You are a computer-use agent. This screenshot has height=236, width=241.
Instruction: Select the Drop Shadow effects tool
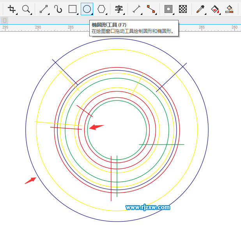click(x=168, y=9)
